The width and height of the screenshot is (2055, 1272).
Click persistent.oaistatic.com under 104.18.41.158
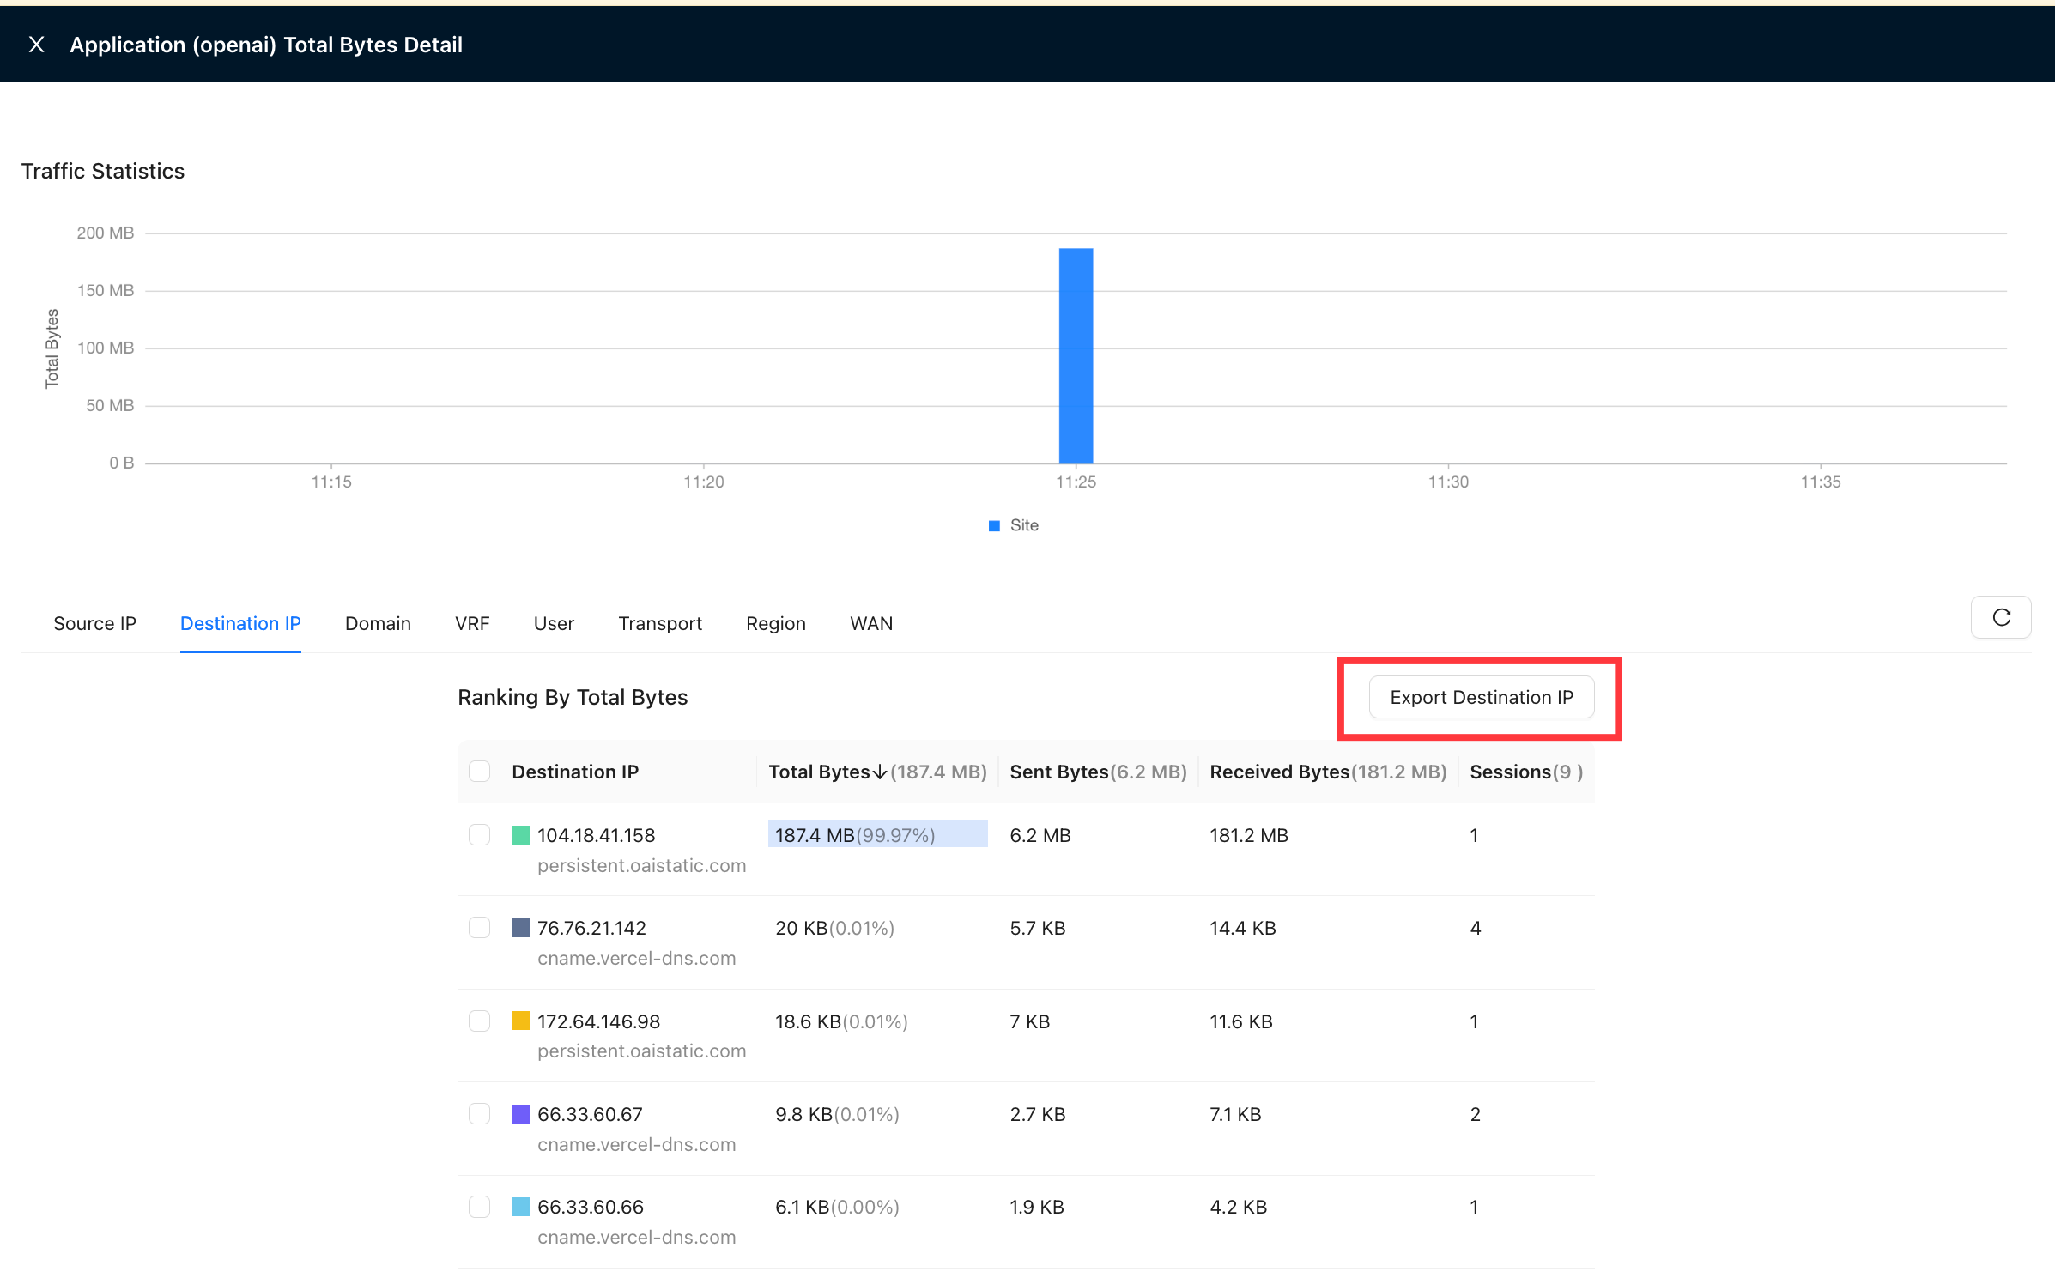(642, 865)
